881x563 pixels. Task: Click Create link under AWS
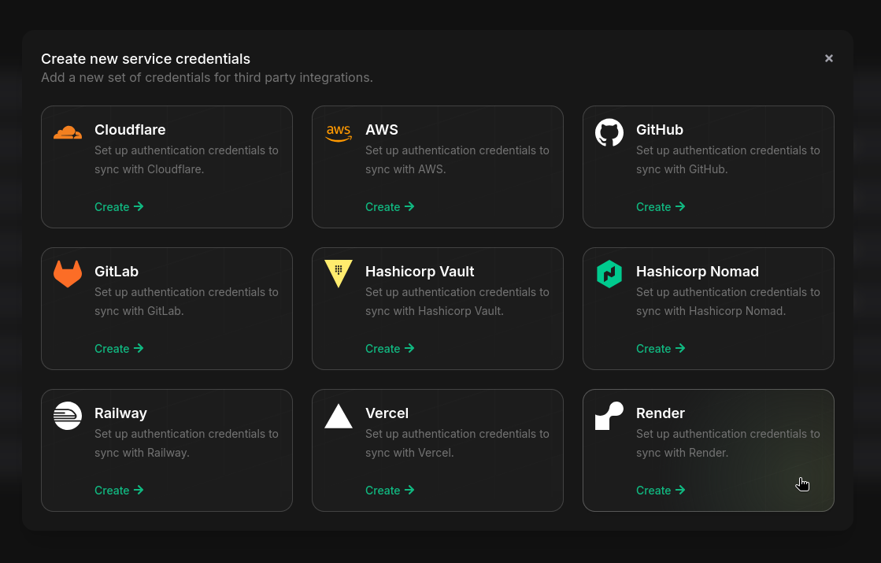tap(390, 207)
